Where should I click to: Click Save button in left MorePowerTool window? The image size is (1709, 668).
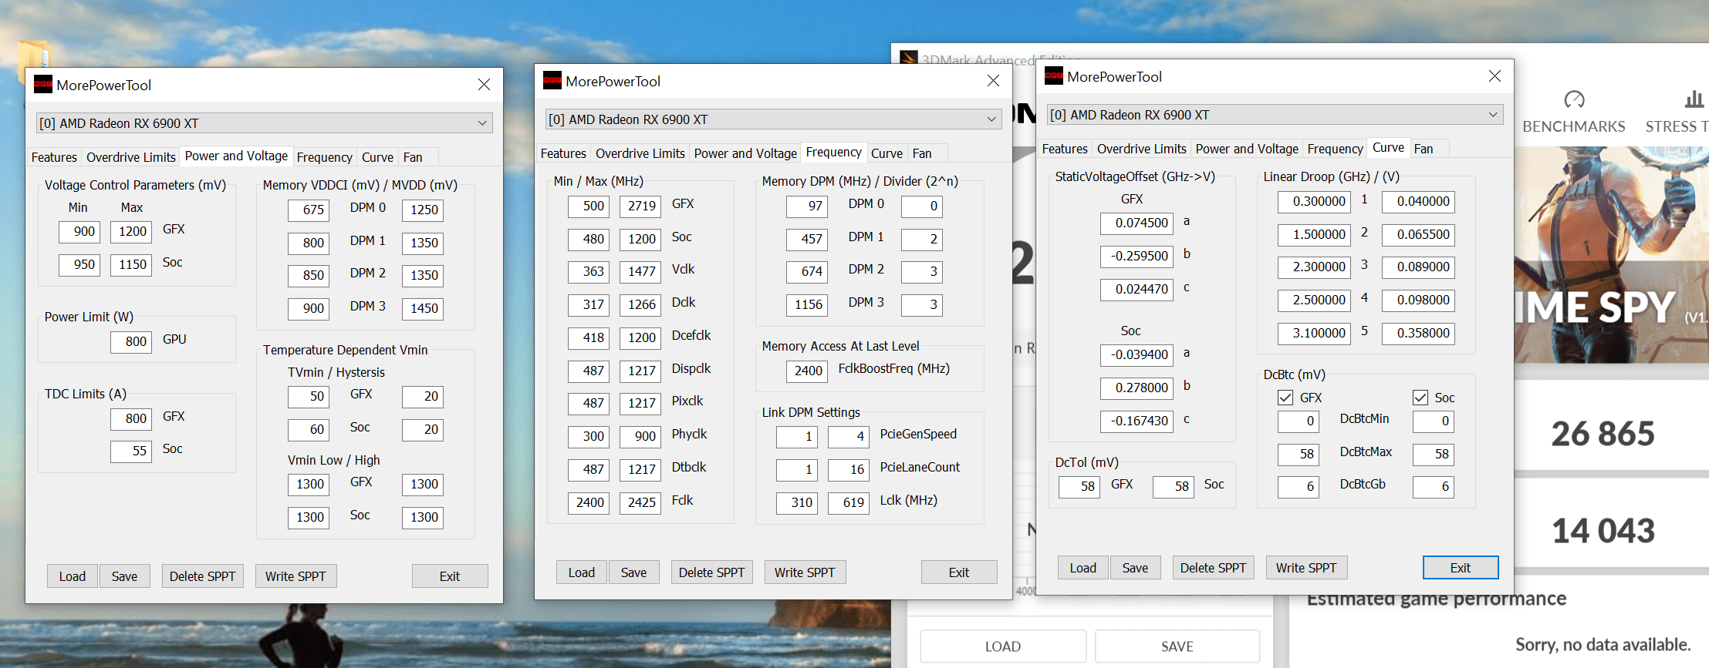124,576
